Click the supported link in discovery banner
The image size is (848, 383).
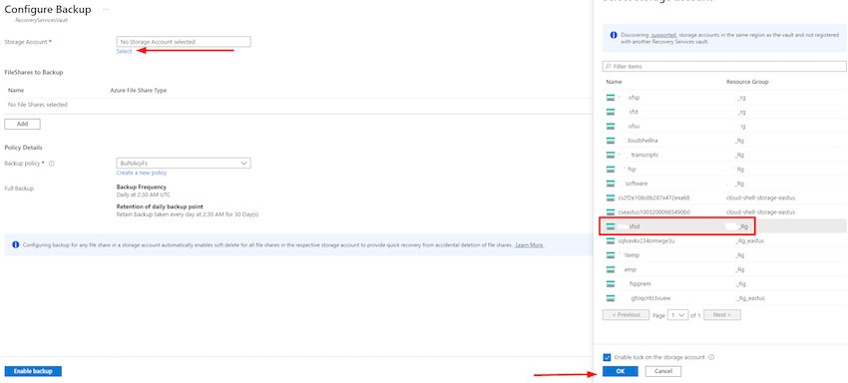[x=663, y=35]
